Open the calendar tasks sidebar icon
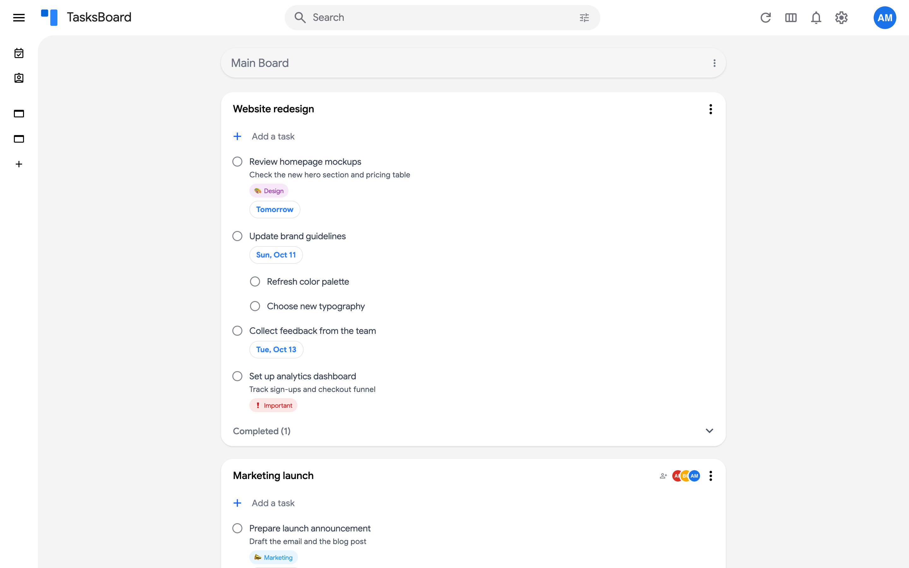909x568 pixels. pos(19,53)
